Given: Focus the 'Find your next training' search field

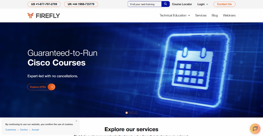Looking at the screenshot, I should [x=145, y=4].
